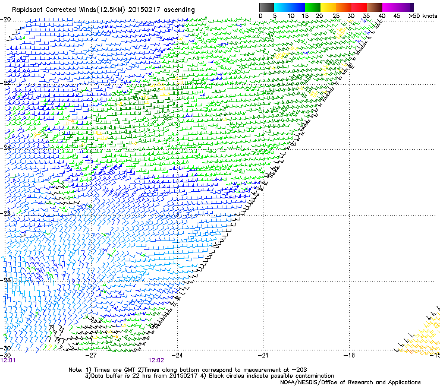Click the purple 12:02 time label
This screenshot has height=386, width=440.
coord(156,360)
